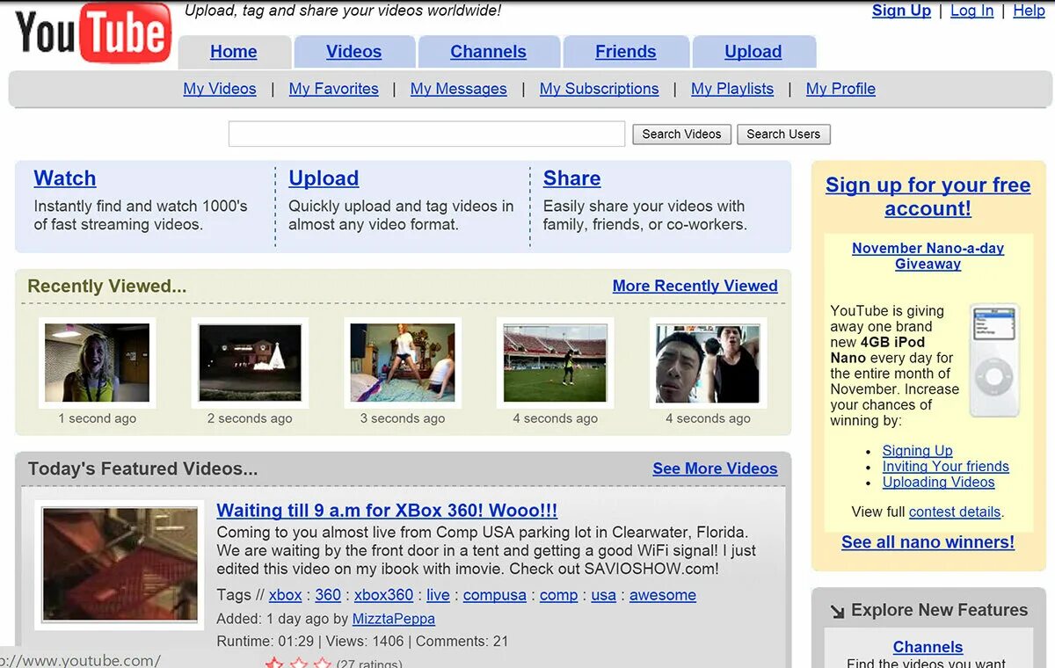Screen dimensions: 1055x668
Task: Click the xbox360 tag
Action: (383, 595)
